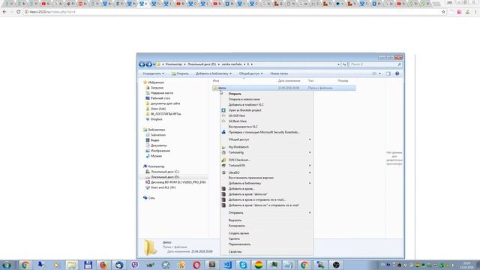The image size is (480, 270).
Task: Sort by the 'Дата изменения' column header
Action: (289, 81)
